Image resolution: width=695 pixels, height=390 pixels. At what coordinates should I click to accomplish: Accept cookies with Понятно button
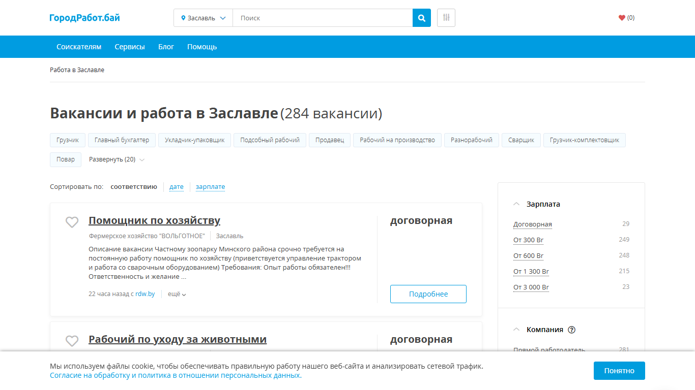click(619, 371)
